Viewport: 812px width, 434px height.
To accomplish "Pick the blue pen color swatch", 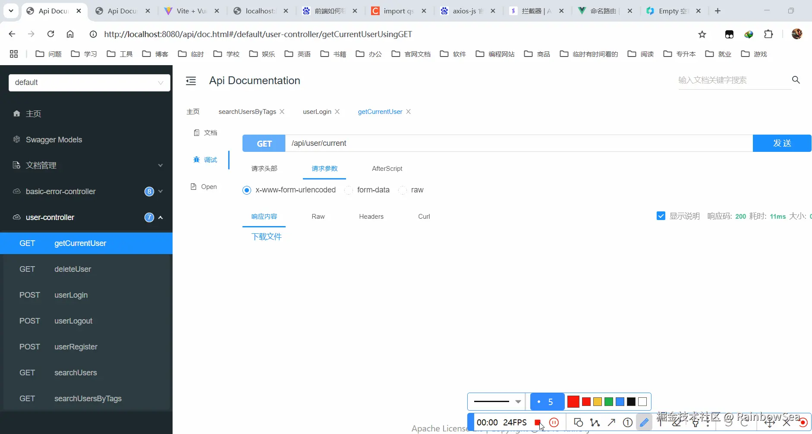I will pyautogui.click(x=620, y=402).
